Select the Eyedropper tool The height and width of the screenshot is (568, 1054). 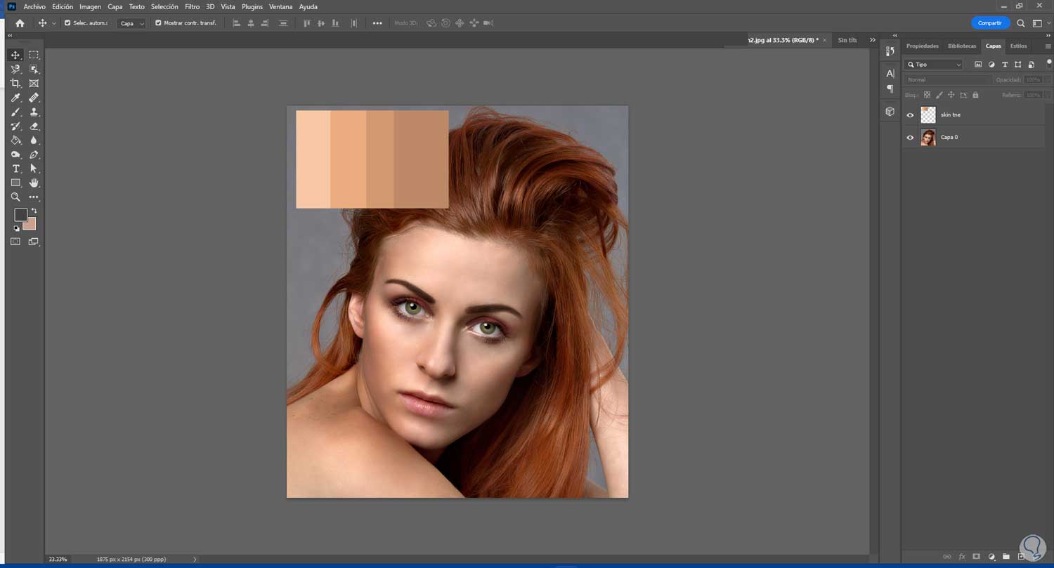click(15, 98)
